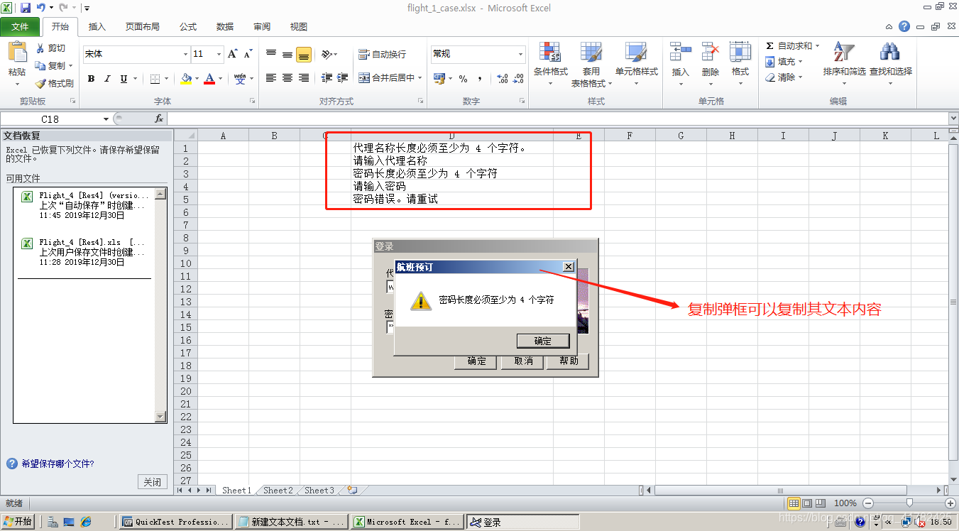Toggle Underline formatting
959x531 pixels.
pyautogui.click(x=124, y=79)
